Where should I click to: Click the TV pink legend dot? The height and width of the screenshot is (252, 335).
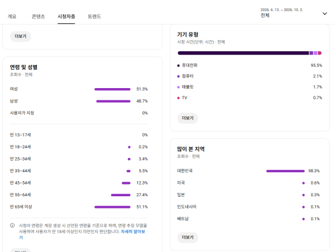[179, 98]
